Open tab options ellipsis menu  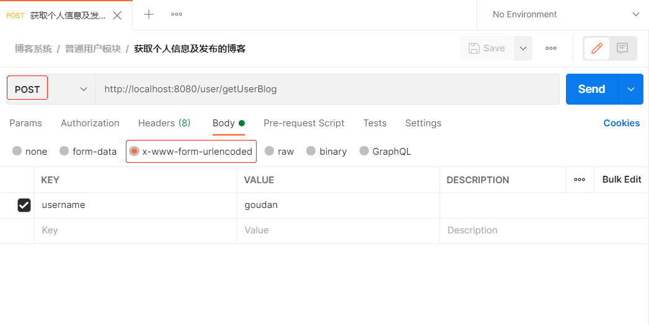pyautogui.click(x=177, y=14)
